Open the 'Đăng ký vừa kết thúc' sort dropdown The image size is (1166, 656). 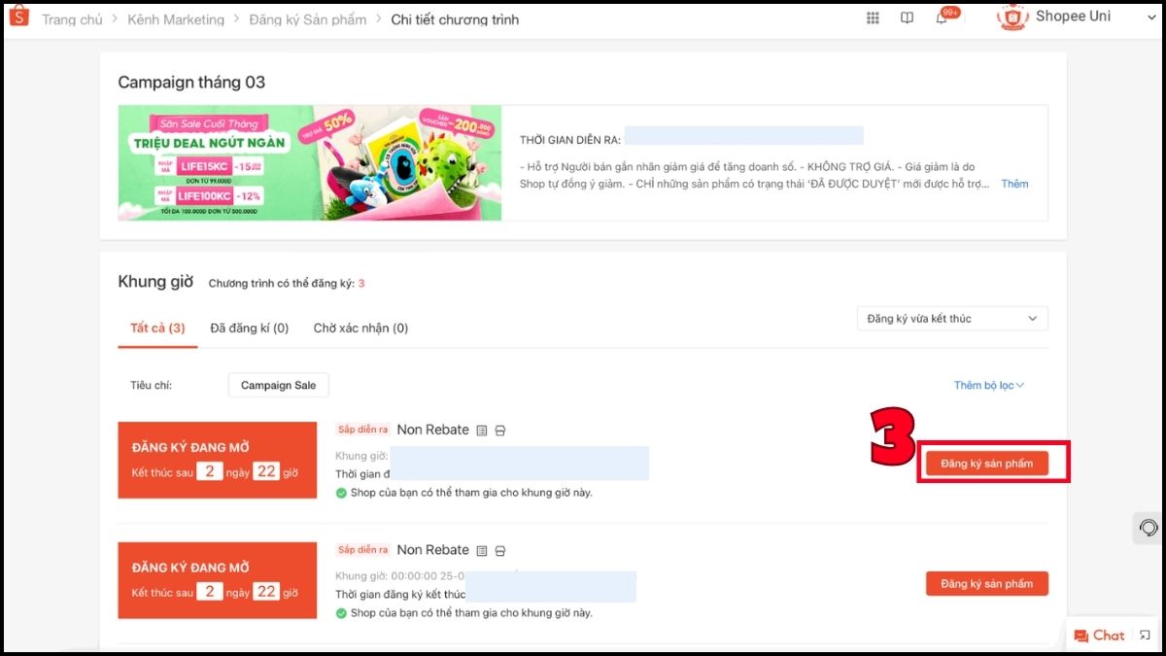pyautogui.click(x=952, y=319)
